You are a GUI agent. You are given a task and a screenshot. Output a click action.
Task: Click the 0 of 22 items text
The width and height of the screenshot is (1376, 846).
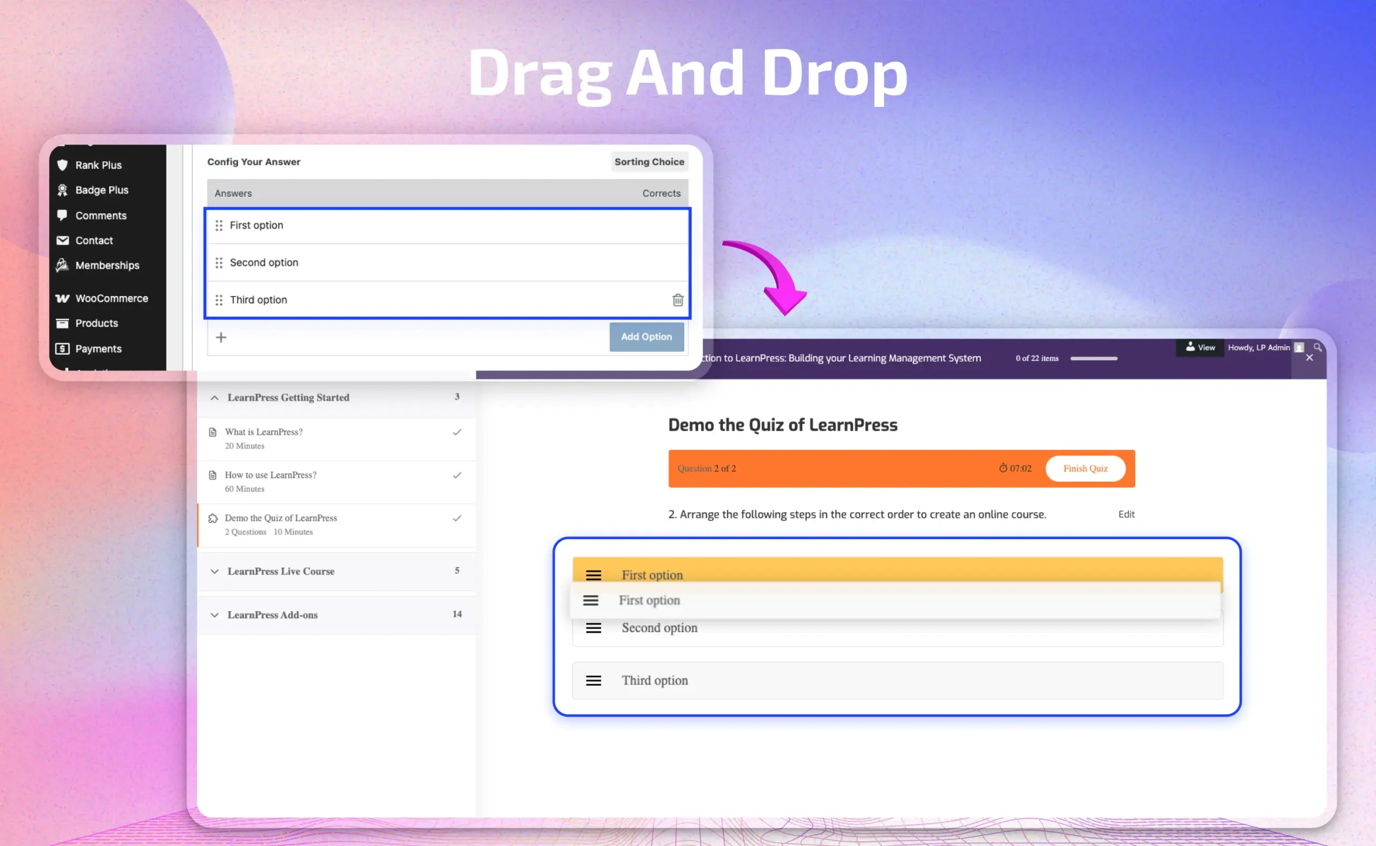coord(1037,358)
